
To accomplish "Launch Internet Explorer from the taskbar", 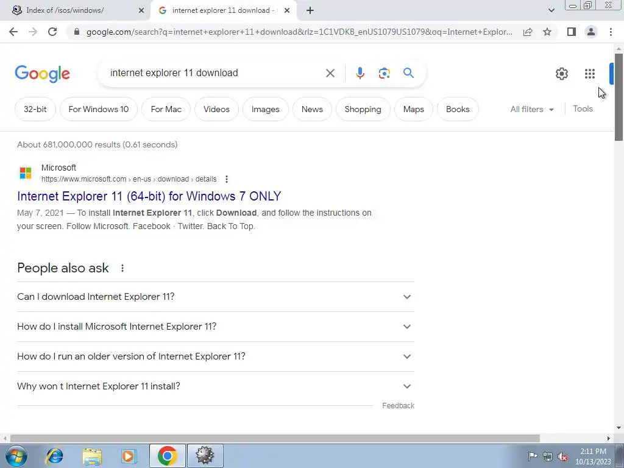I will tap(54, 456).
